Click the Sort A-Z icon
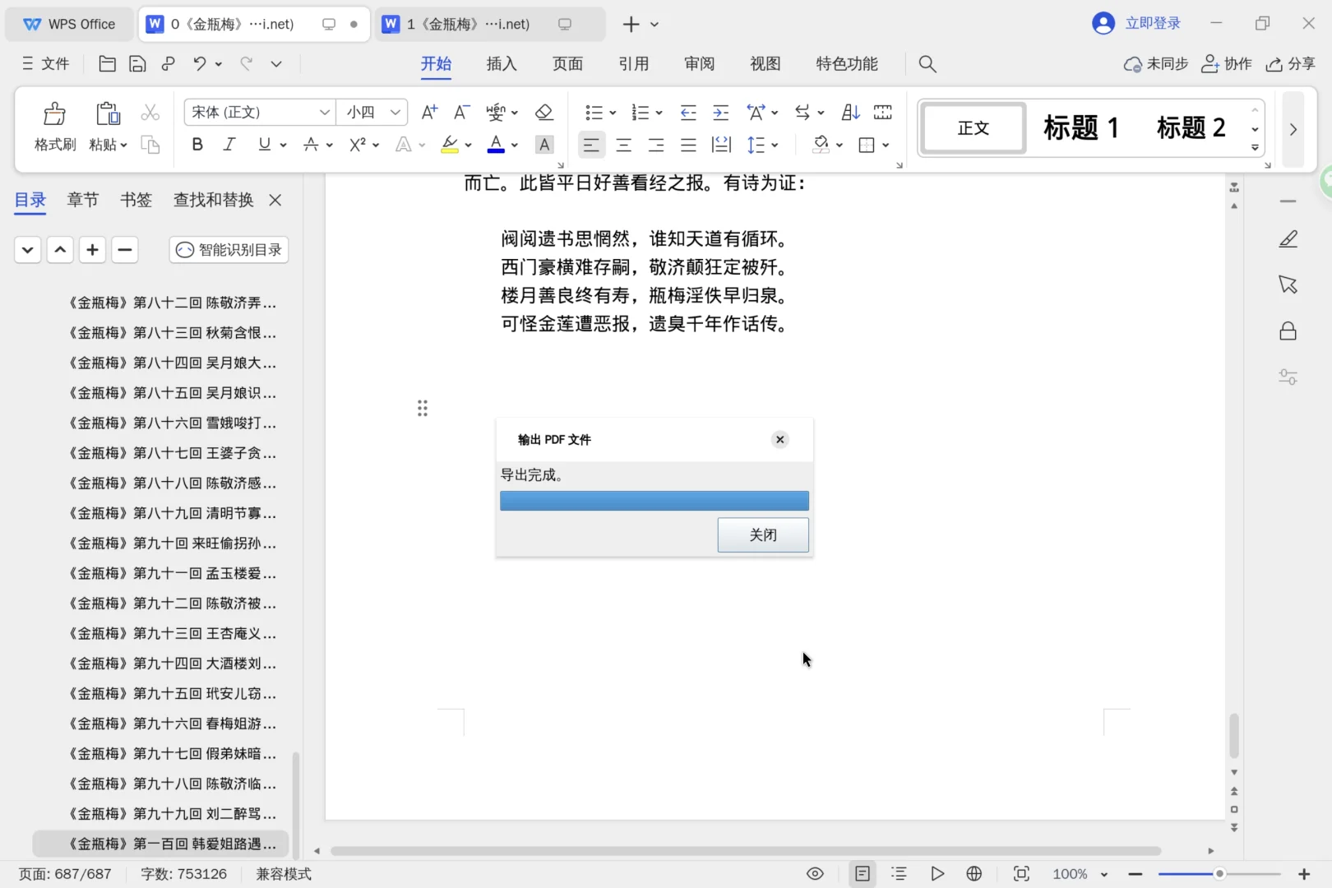This screenshot has height=888, width=1332. coord(851,112)
